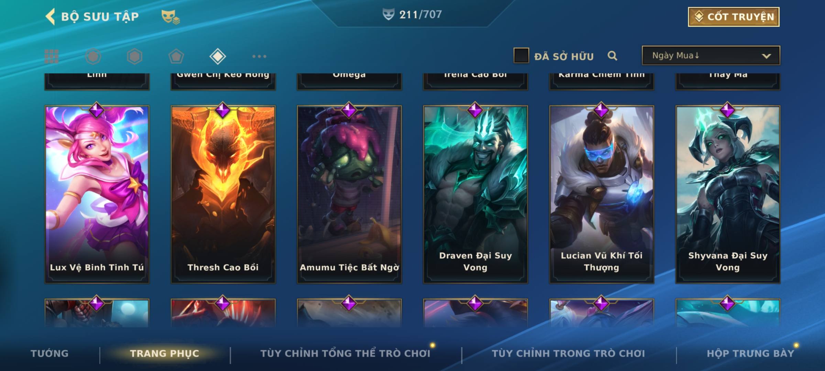Select the Thresh Cao Bồi skin card

click(223, 194)
